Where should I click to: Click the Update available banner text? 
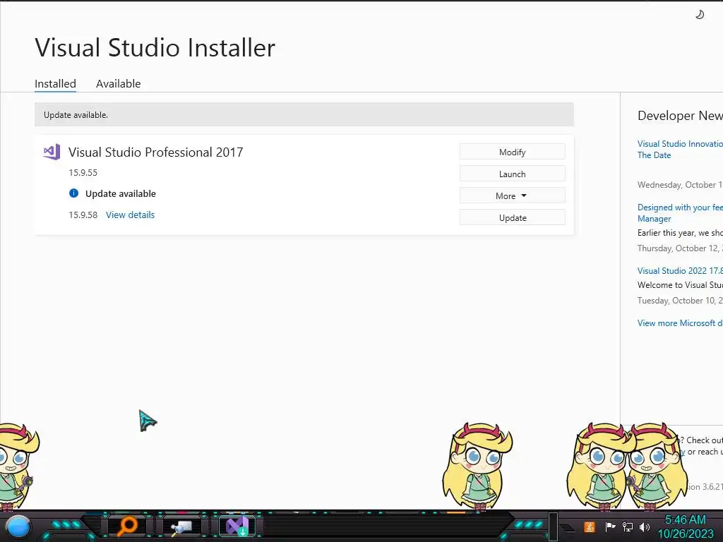pyautogui.click(x=76, y=115)
